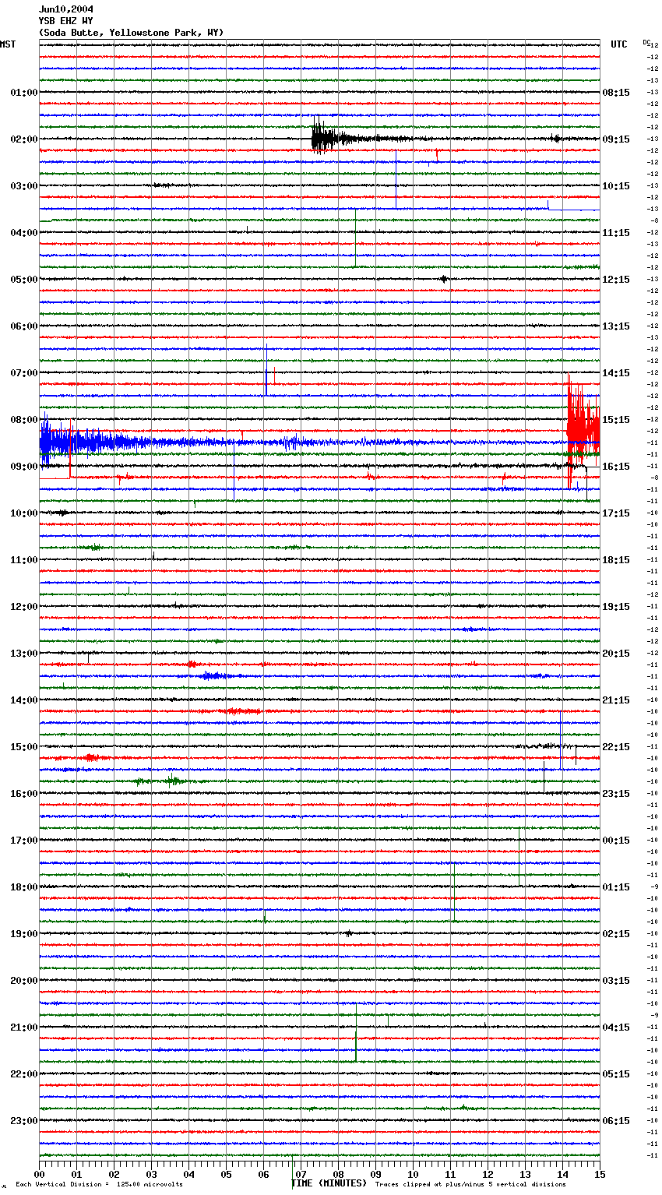
Task: Click minute tick label "12" on the x-axis
Action: point(488,1174)
